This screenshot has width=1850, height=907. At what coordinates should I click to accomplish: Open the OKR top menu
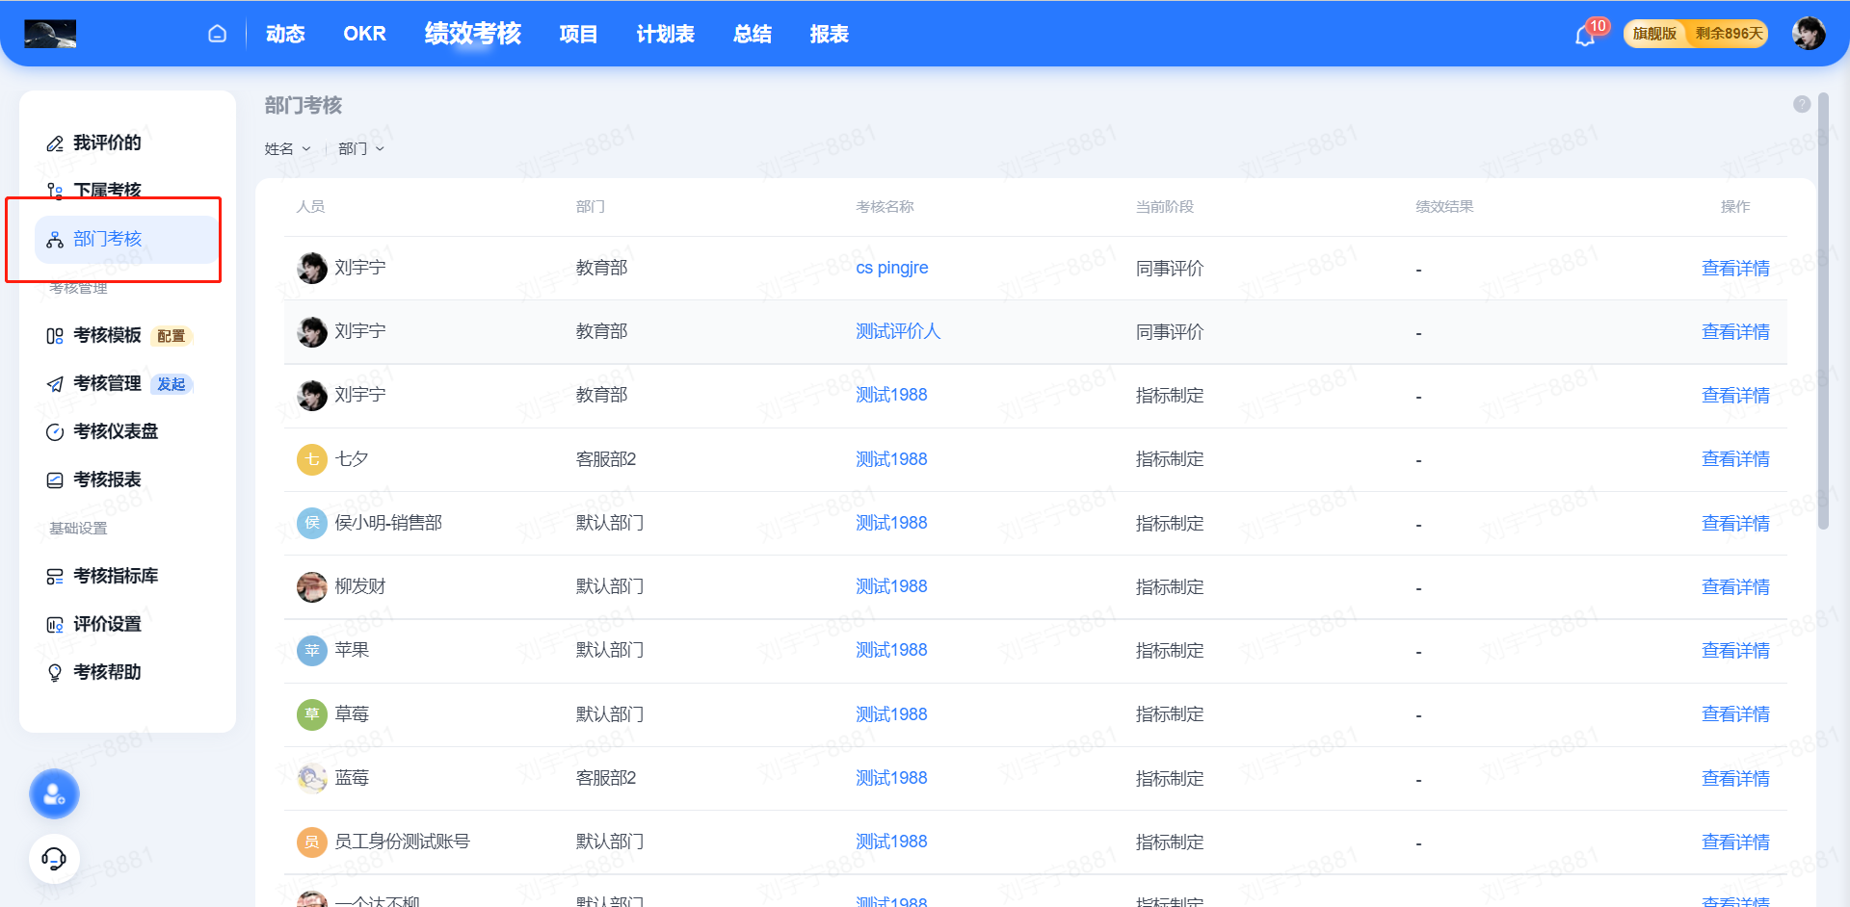[x=364, y=34]
